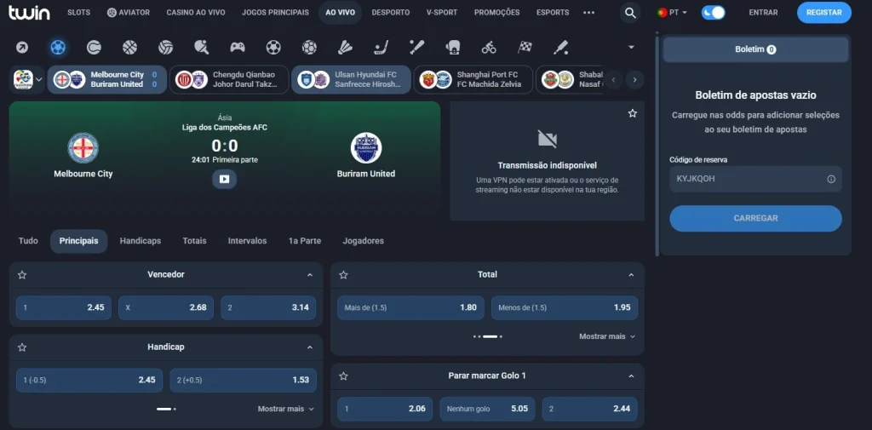The height and width of the screenshot is (430, 872).
Task: Click the REGISTAR button
Action: pos(824,12)
